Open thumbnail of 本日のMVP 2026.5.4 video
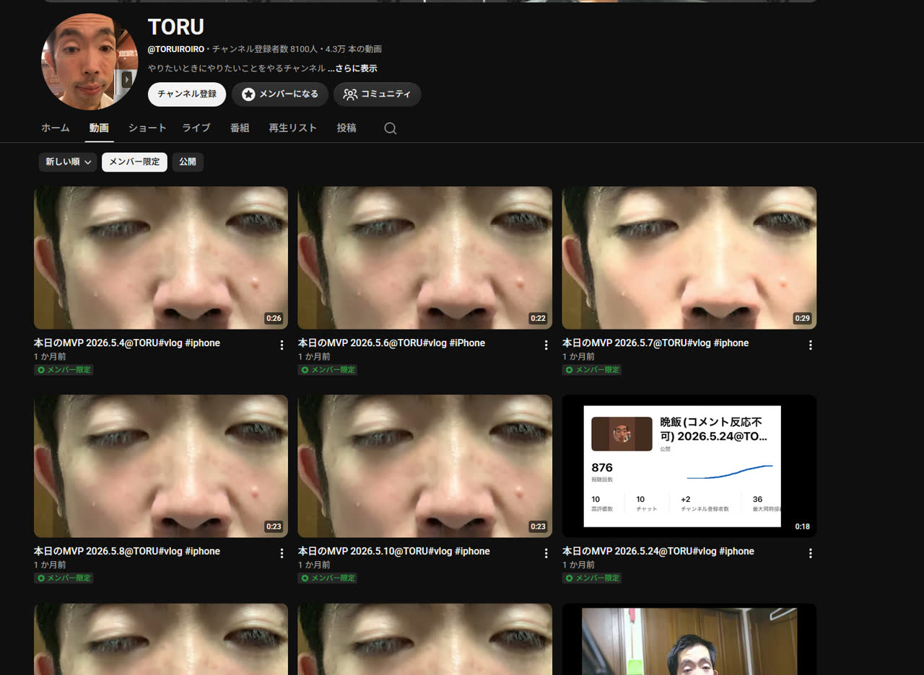The image size is (924, 675). (x=161, y=258)
